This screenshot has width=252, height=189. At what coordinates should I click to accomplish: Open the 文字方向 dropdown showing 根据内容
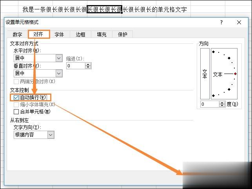[51, 135]
